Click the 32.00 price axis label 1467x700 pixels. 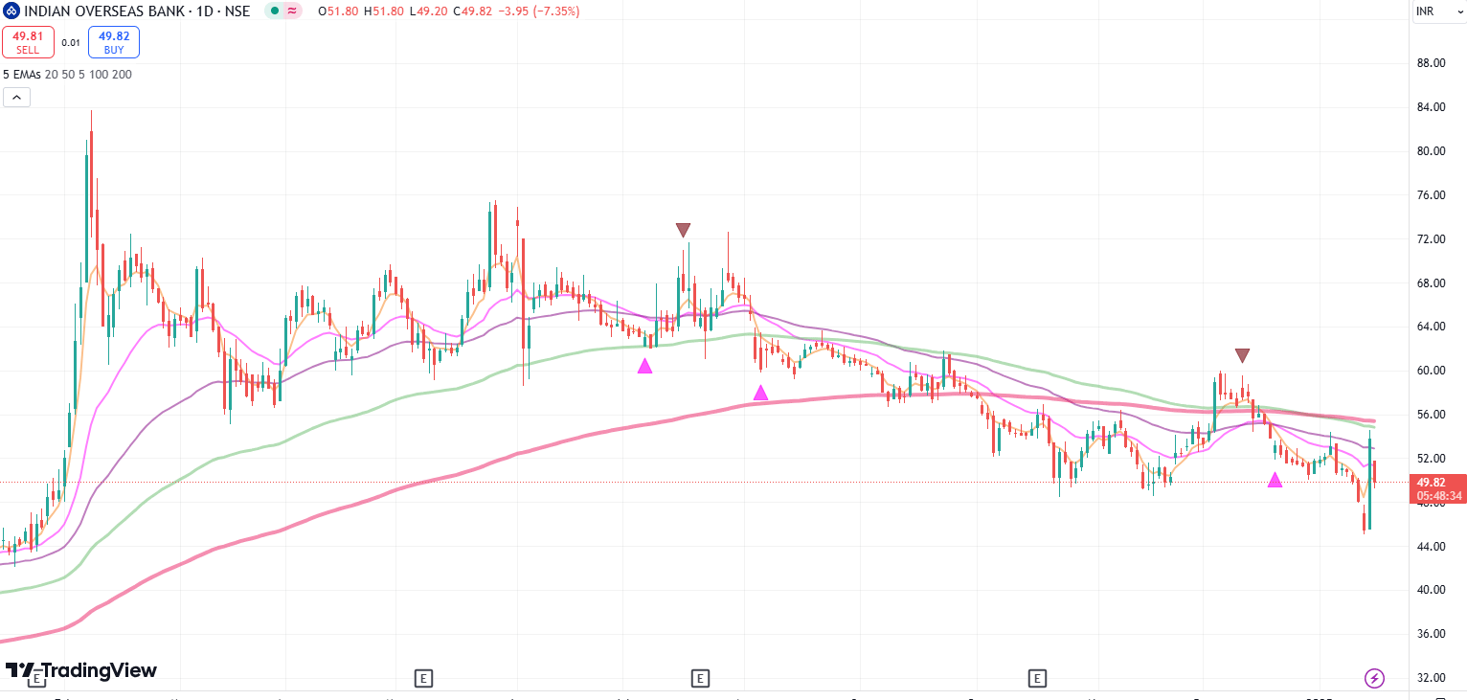(1431, 678)
